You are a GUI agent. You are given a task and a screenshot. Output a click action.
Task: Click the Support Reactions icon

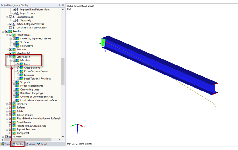pyautogui.click(x=14, y=130)
